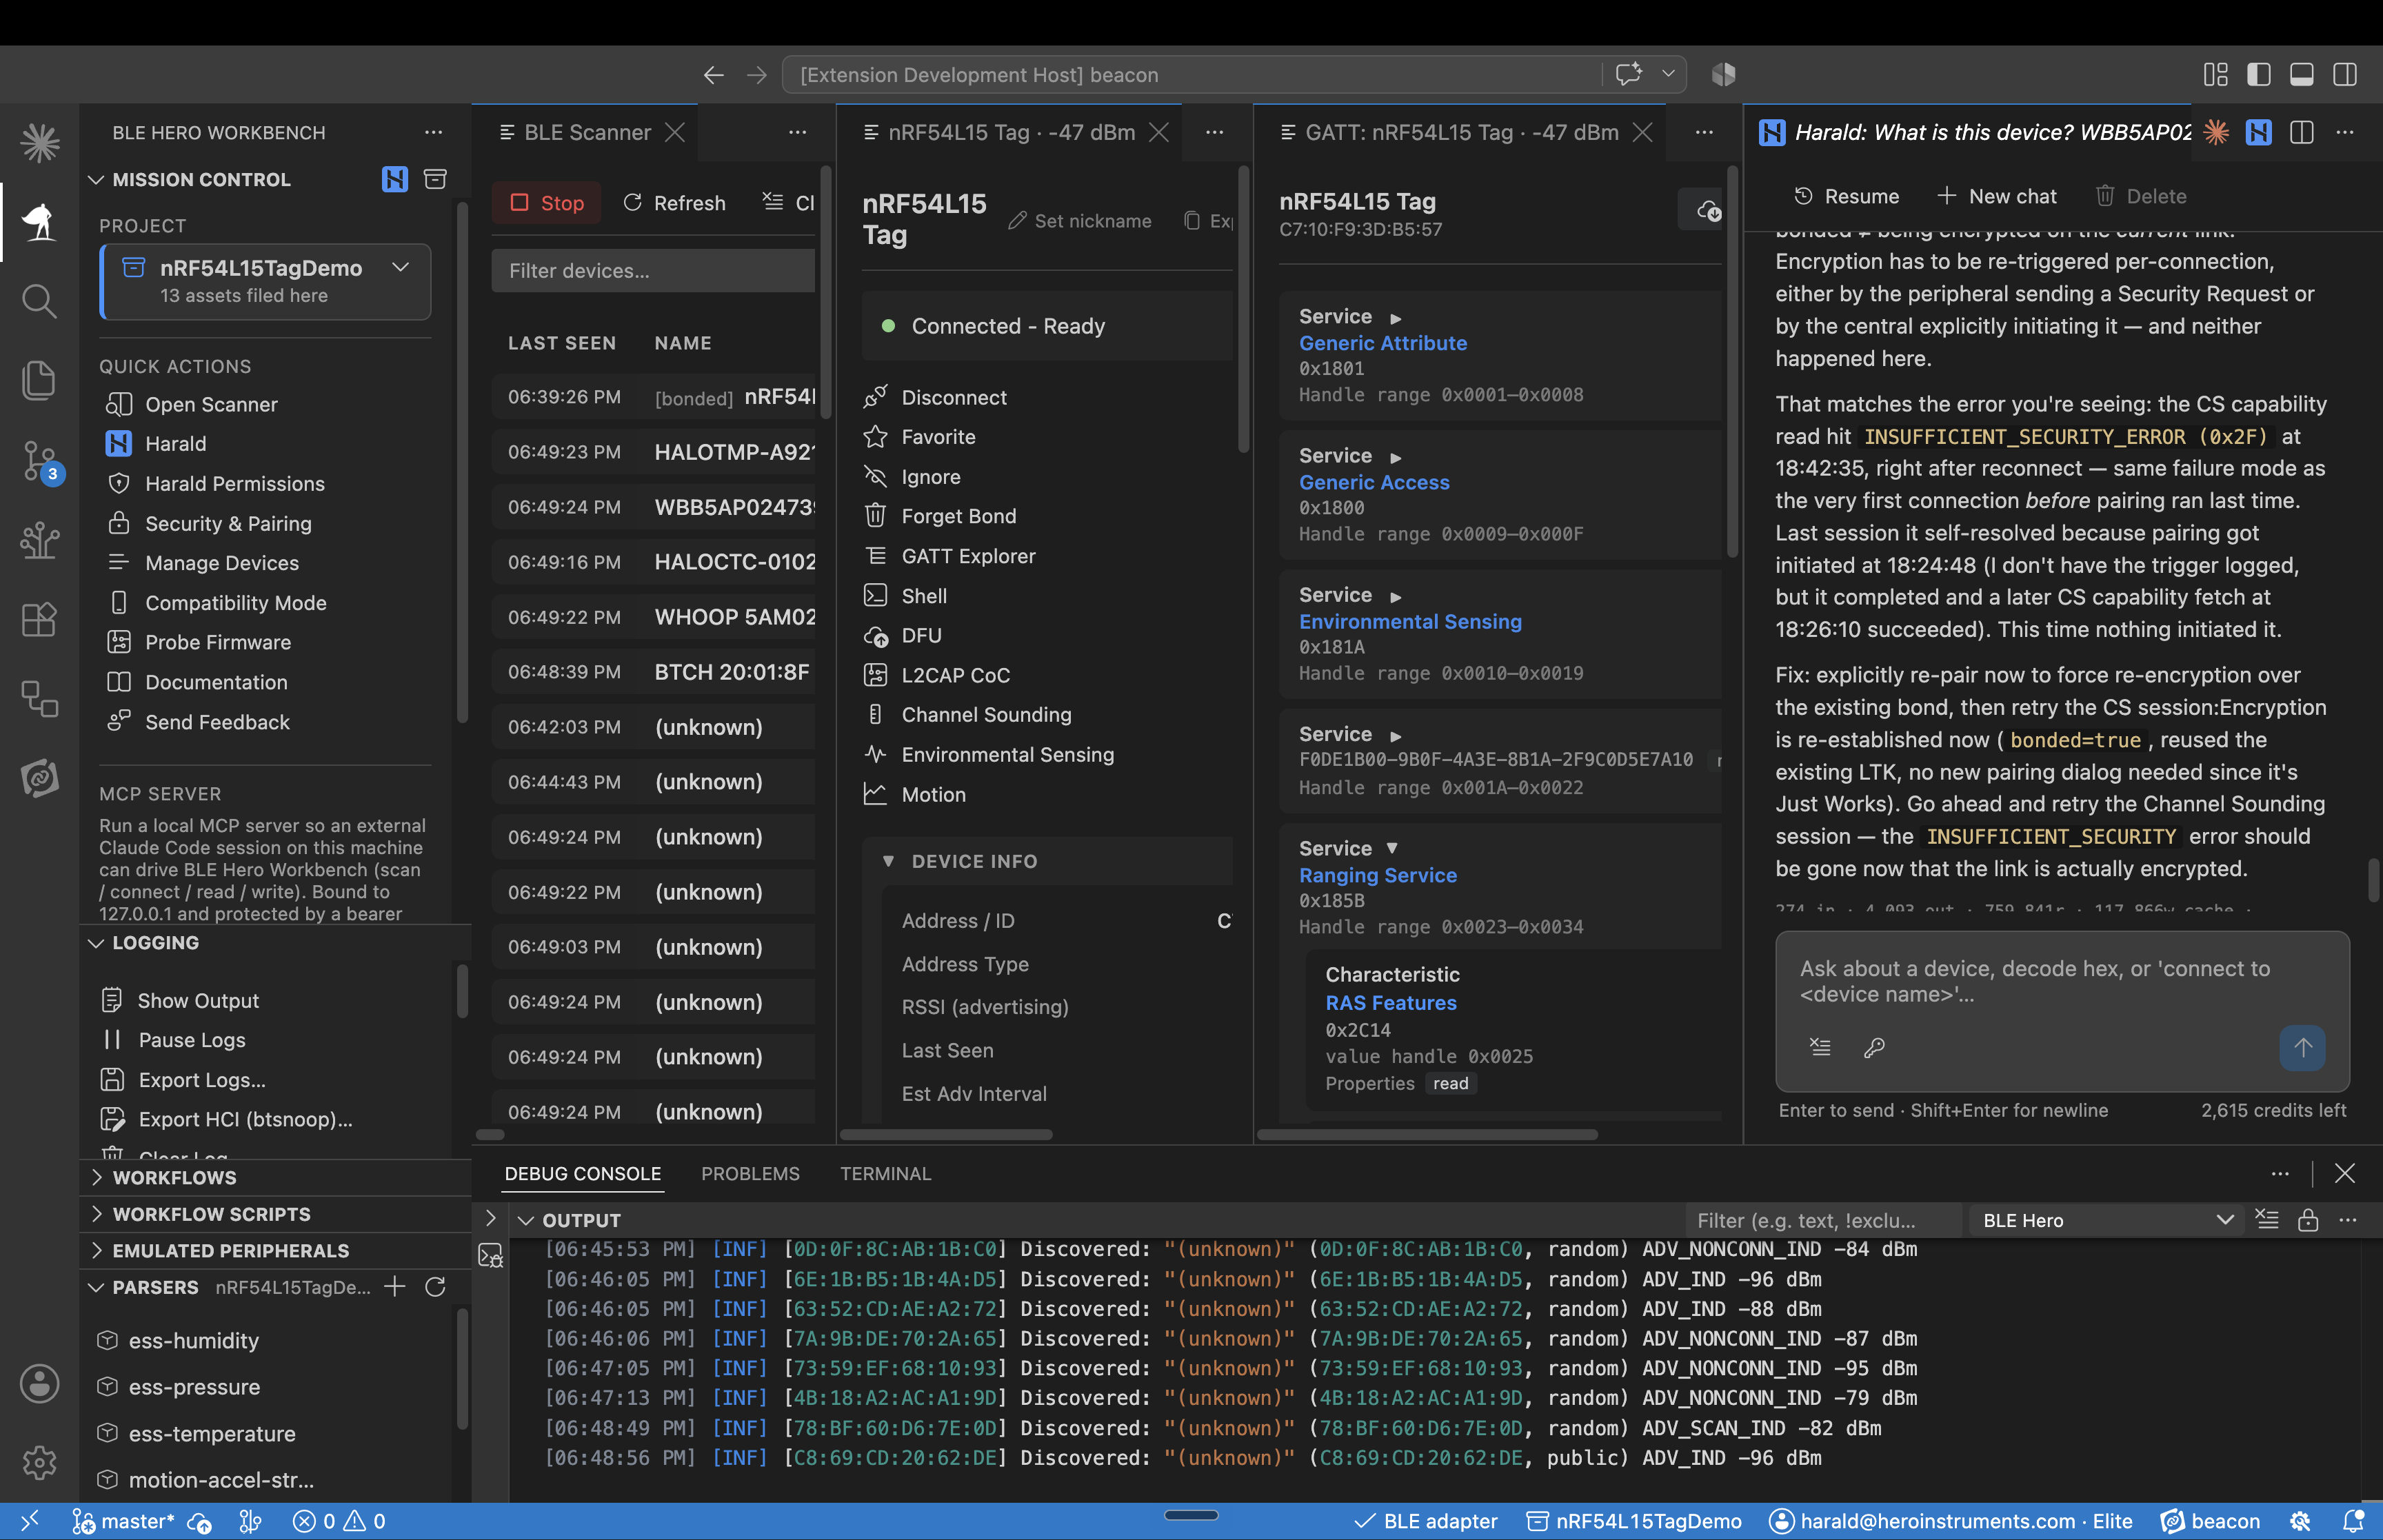Click the Filter devices input field
The width and height of the screenshot is (2383, 1540).
point(654,271)
